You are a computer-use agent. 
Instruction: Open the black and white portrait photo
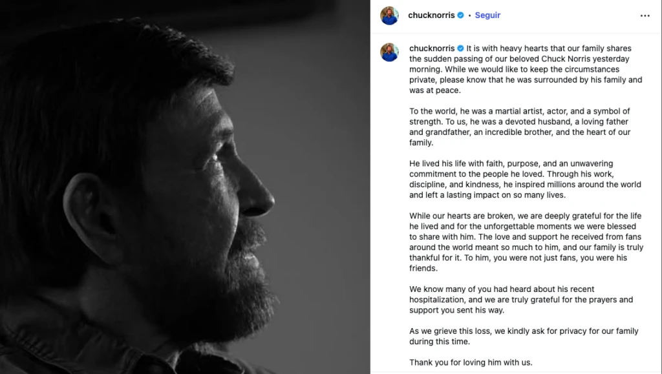coord(185,187)
